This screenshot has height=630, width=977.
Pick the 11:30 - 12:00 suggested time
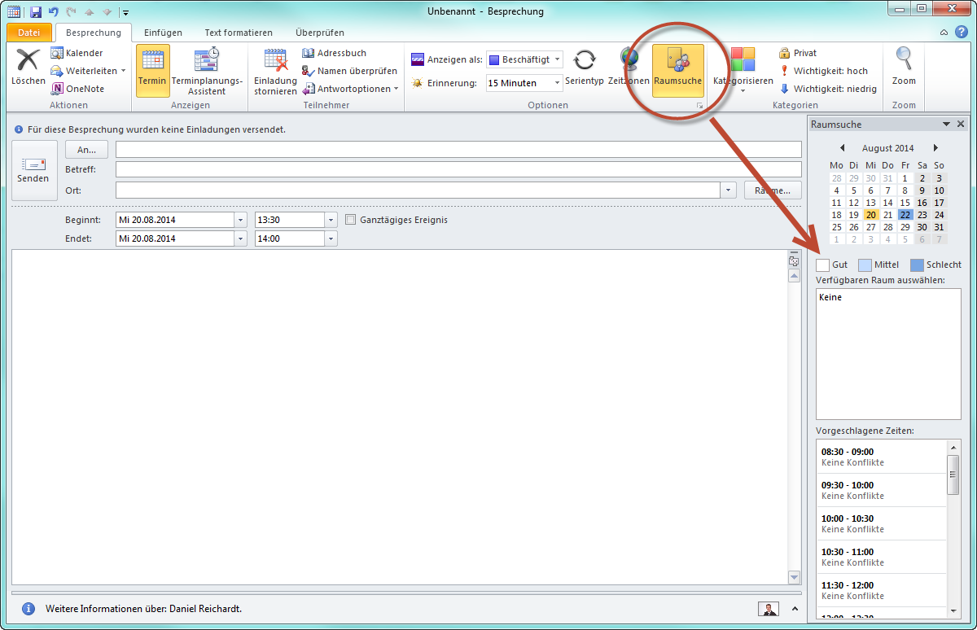pyautogui.click(x=882, y=590)
